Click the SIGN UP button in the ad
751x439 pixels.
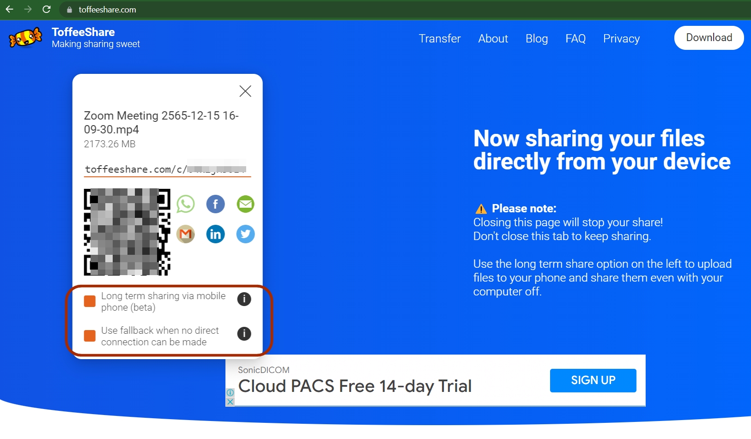(x=593, y=380)
